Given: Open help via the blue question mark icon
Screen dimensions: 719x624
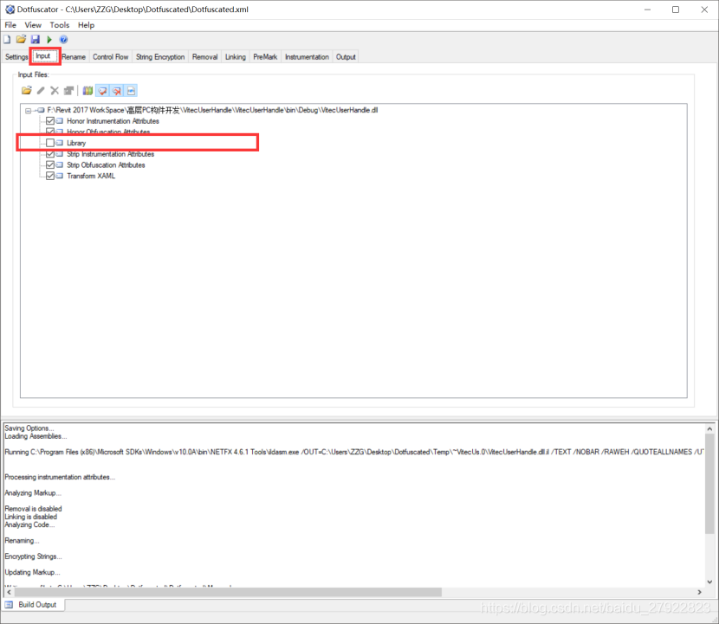Looking at the screenshot, I should coord(64,40).
